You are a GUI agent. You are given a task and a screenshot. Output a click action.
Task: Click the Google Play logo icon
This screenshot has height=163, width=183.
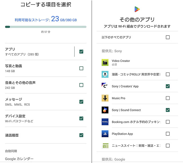click(x=137, y=9)
